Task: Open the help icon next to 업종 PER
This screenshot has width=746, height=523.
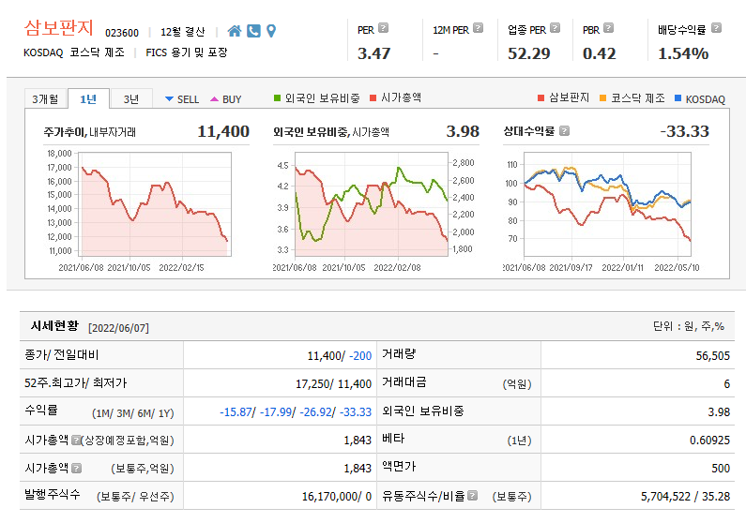Action: click(x=555, y=28)
